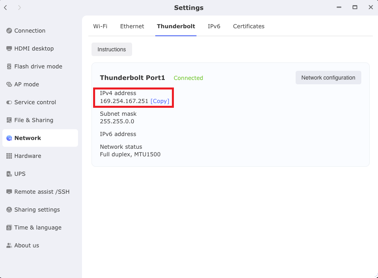Open Service control toggle icon
The height and width of the screenshot is (278, 378).
click(x=9, y=102)
